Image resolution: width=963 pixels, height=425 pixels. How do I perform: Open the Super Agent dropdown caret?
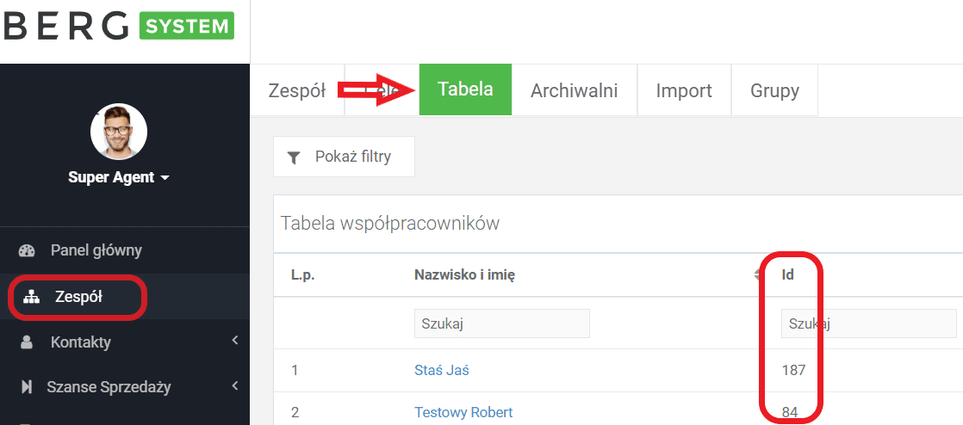(164, 178)
